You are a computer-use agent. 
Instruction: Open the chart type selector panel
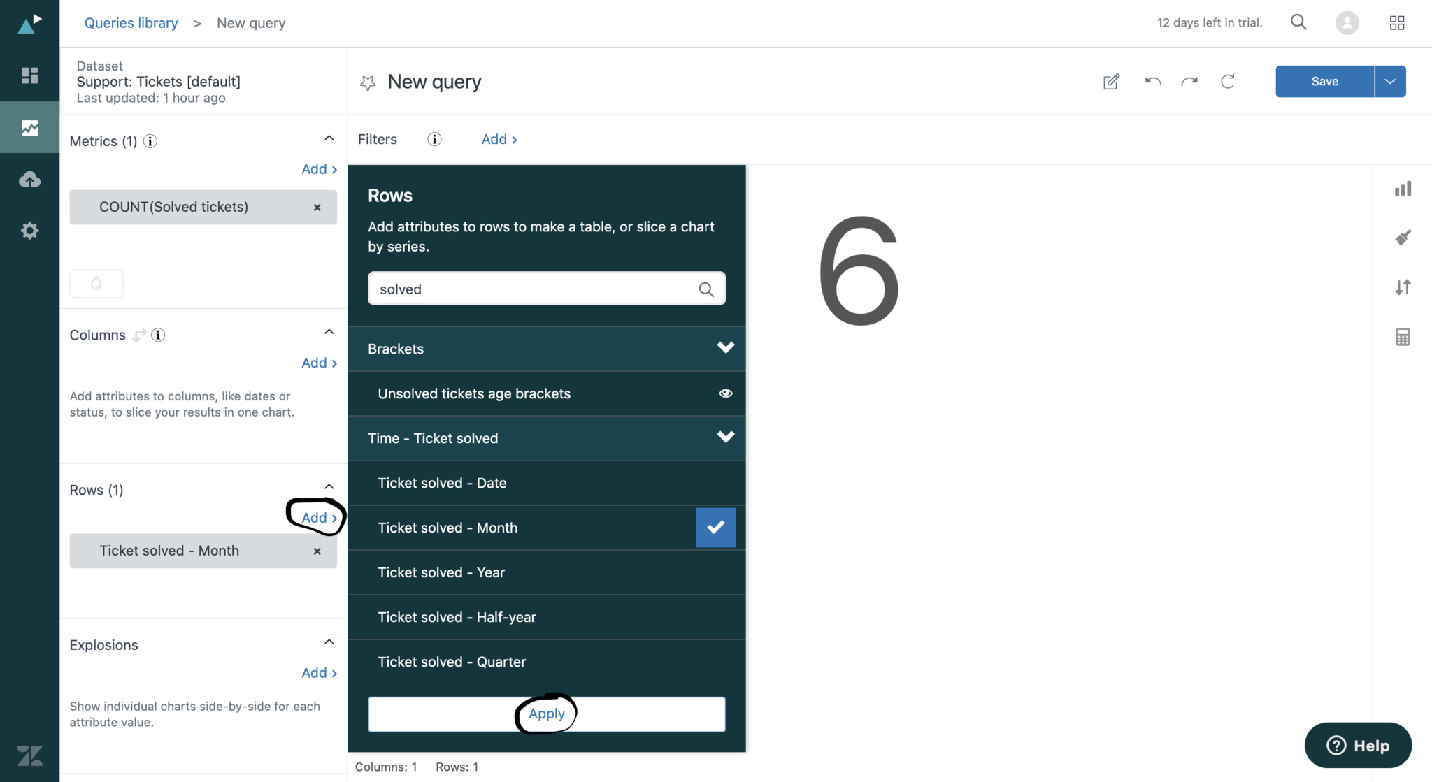1403,188
